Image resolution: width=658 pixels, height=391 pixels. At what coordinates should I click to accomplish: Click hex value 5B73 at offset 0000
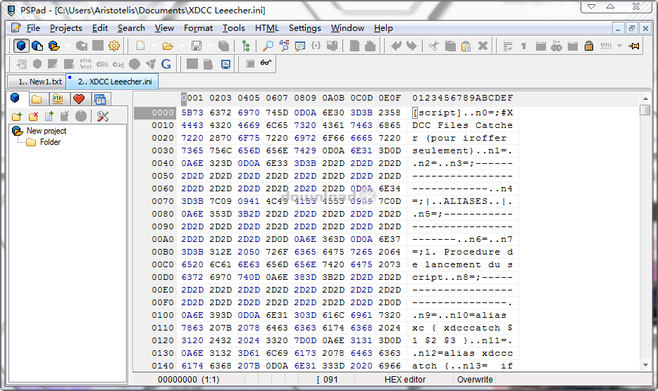[192, 113]
